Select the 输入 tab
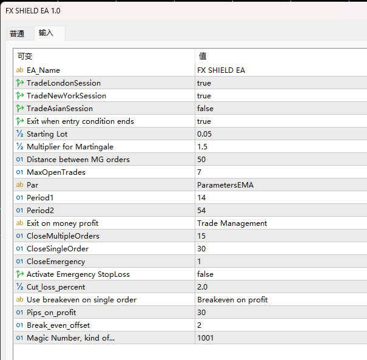 [46, 33]
